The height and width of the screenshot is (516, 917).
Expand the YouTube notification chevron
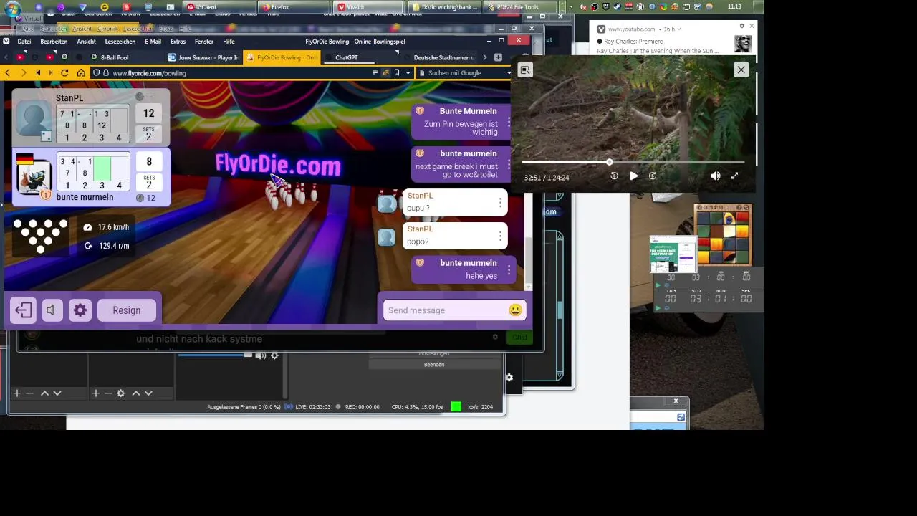click(678, 29)
